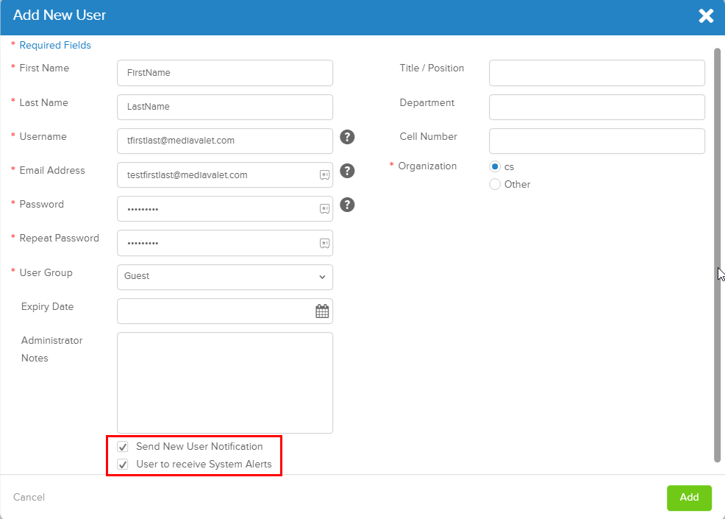Open the Expiry Date calendar icon
The width and height of the screenshot is (725, 519).
click(322, 311)
